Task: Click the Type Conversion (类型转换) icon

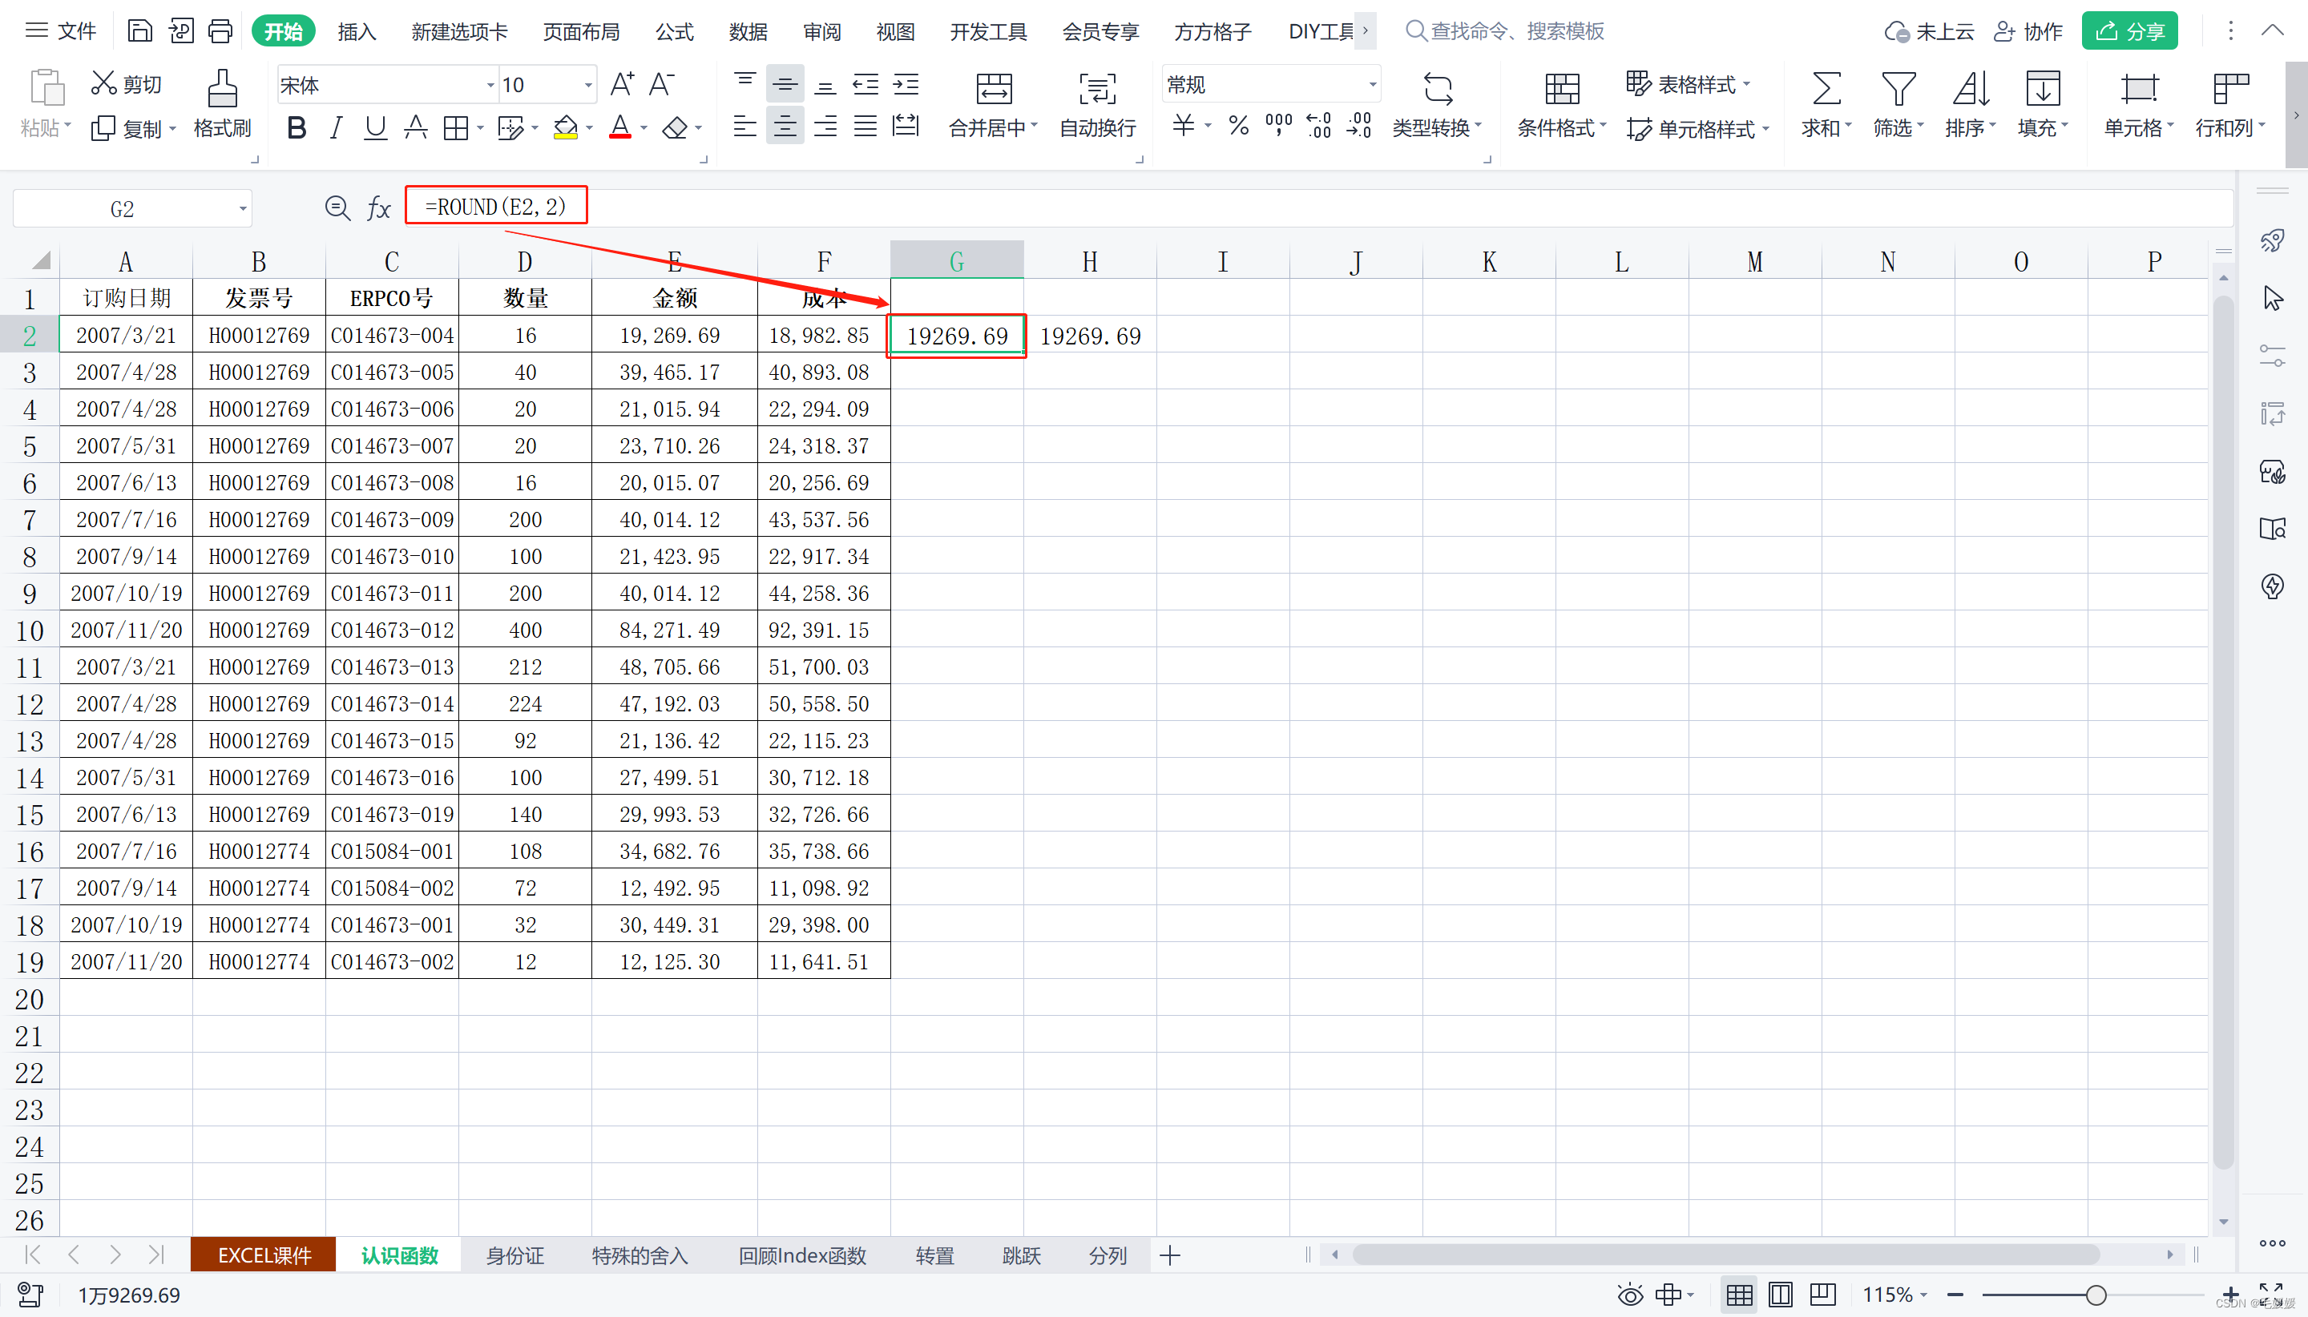Action: tap(1438, 104)
